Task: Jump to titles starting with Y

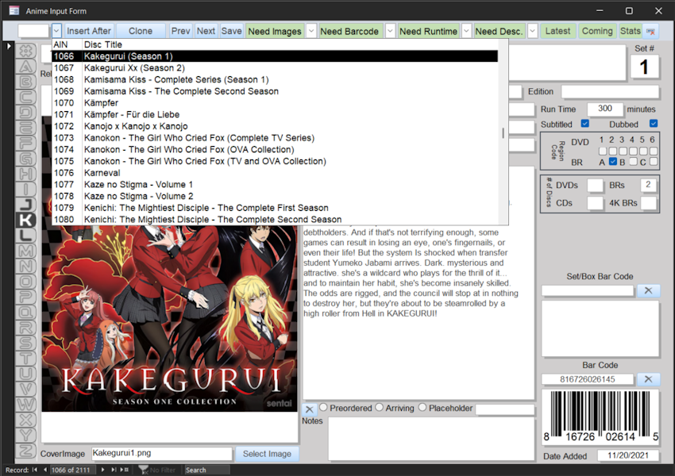Action: tap(26, 436)
